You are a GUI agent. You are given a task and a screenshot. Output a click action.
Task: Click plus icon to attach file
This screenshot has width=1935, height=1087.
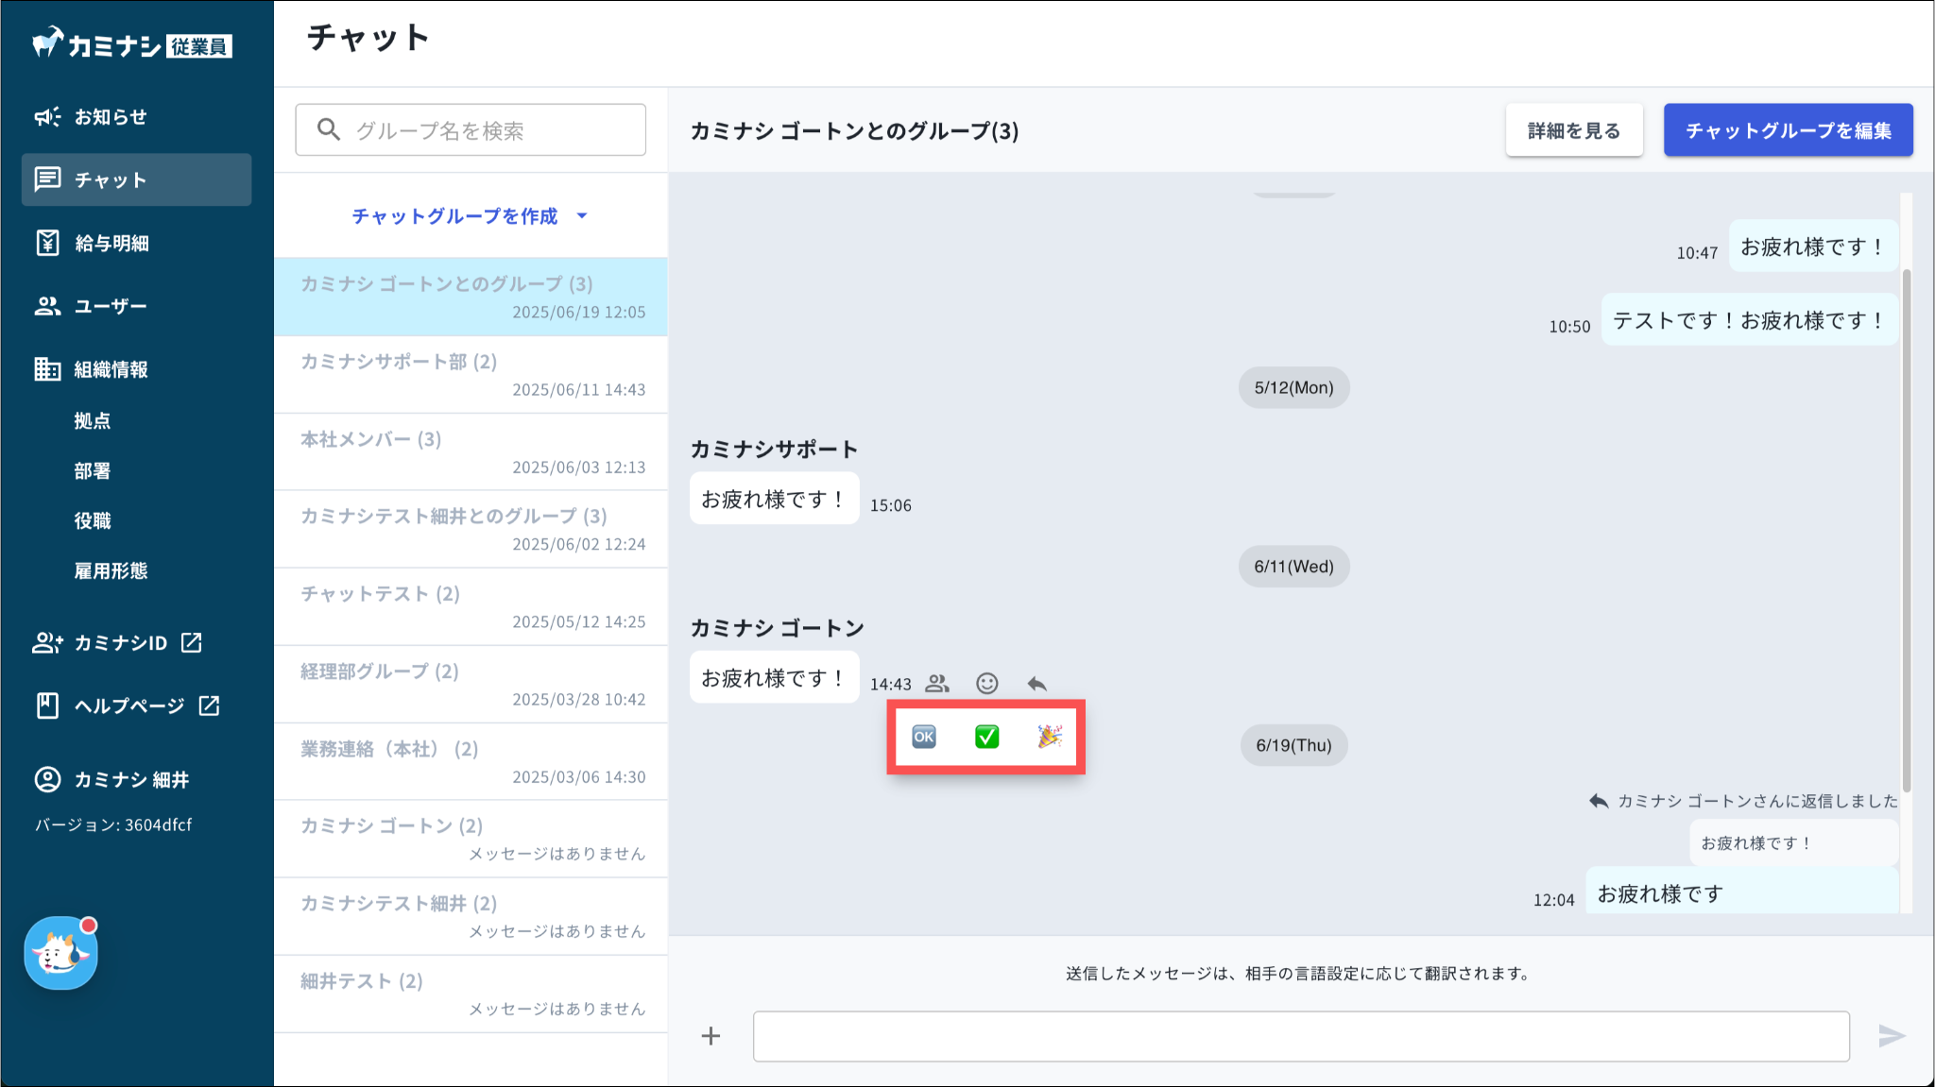(711, 1036)
